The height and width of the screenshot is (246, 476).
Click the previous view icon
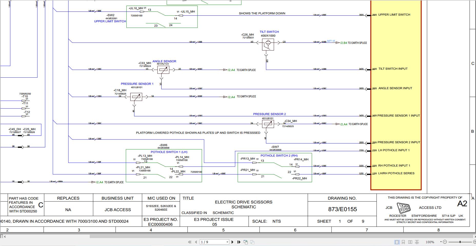click(246, 242)
